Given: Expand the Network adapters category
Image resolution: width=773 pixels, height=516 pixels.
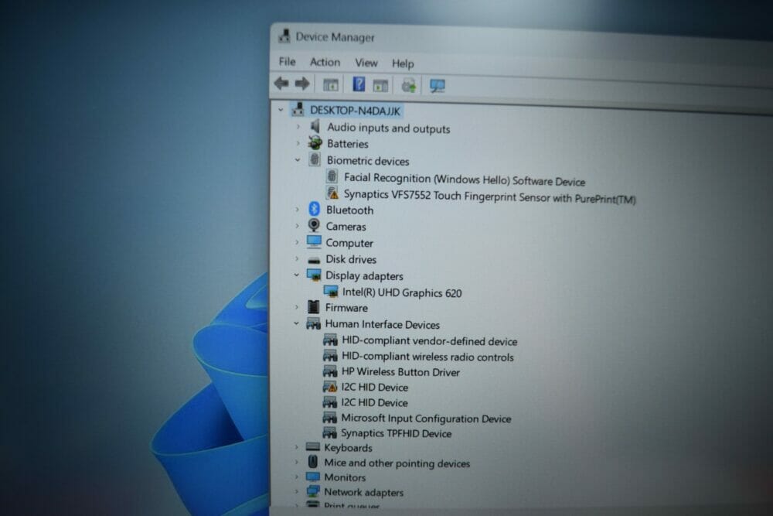Looking at the screenshot, I should click(x=296, y=491).
